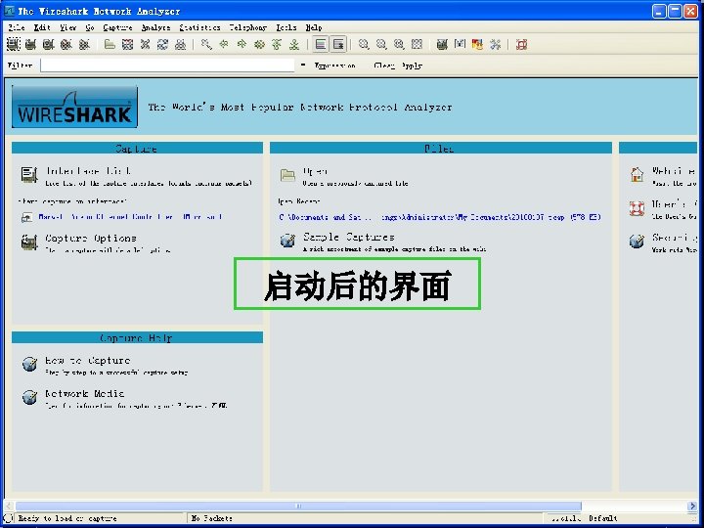Image resolution: width=704 pixels, height=528 pixels.
Task: Open the Statistics menu
Action: point(199,27)
